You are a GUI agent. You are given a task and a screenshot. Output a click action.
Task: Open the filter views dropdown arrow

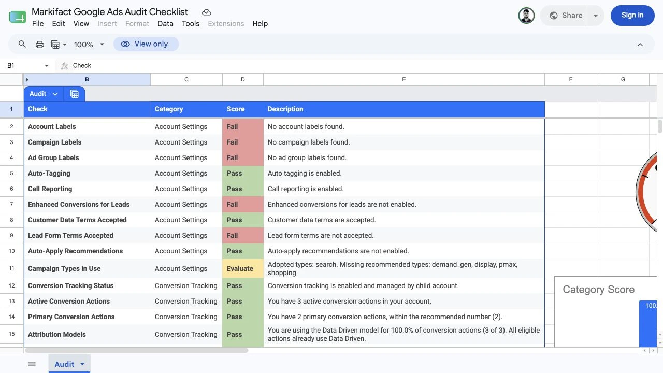point(65,45)
